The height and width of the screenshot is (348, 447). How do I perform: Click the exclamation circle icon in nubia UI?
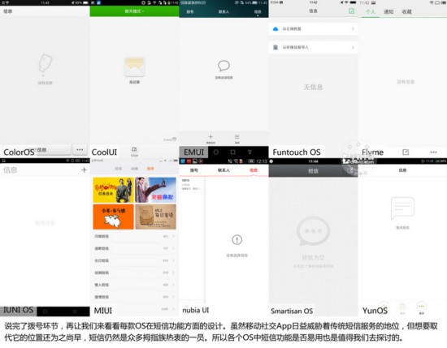pyautogui.click(x=237, y=239)
